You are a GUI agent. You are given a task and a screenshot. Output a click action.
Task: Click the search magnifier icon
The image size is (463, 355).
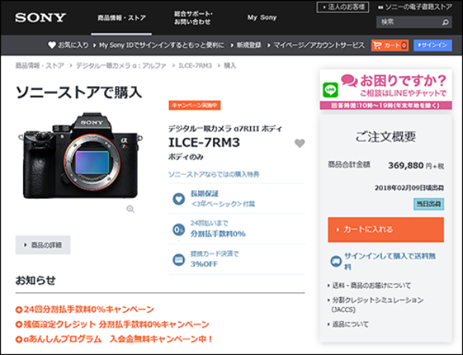click(446, 22)
